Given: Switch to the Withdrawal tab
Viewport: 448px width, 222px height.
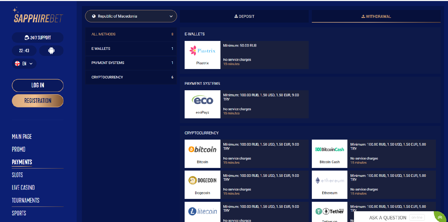Looking at the screenshot, I should (376, 16).
